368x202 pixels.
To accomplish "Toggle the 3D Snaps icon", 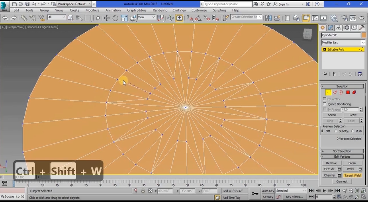I will [x=190, y=18].
